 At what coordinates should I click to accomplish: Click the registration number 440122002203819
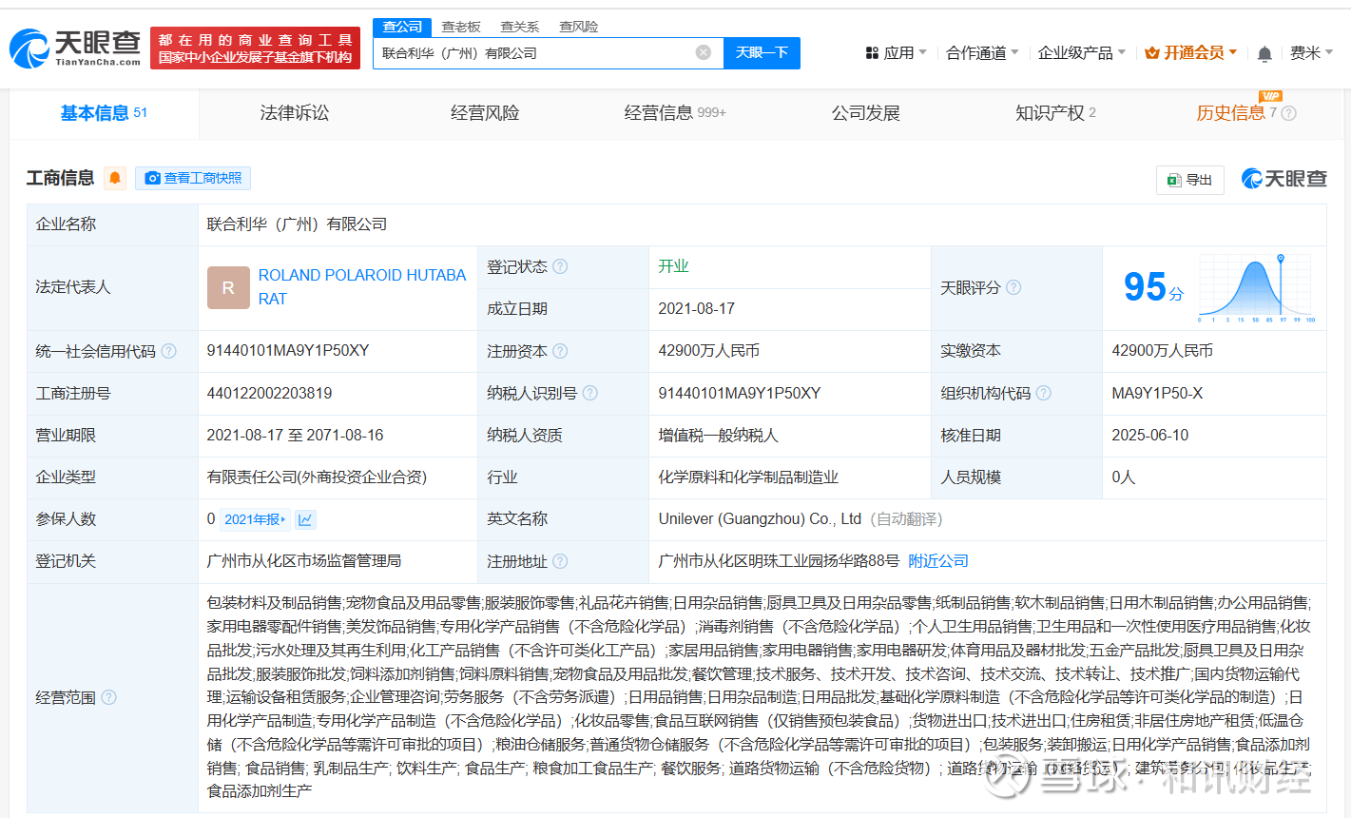pos(270,393)
